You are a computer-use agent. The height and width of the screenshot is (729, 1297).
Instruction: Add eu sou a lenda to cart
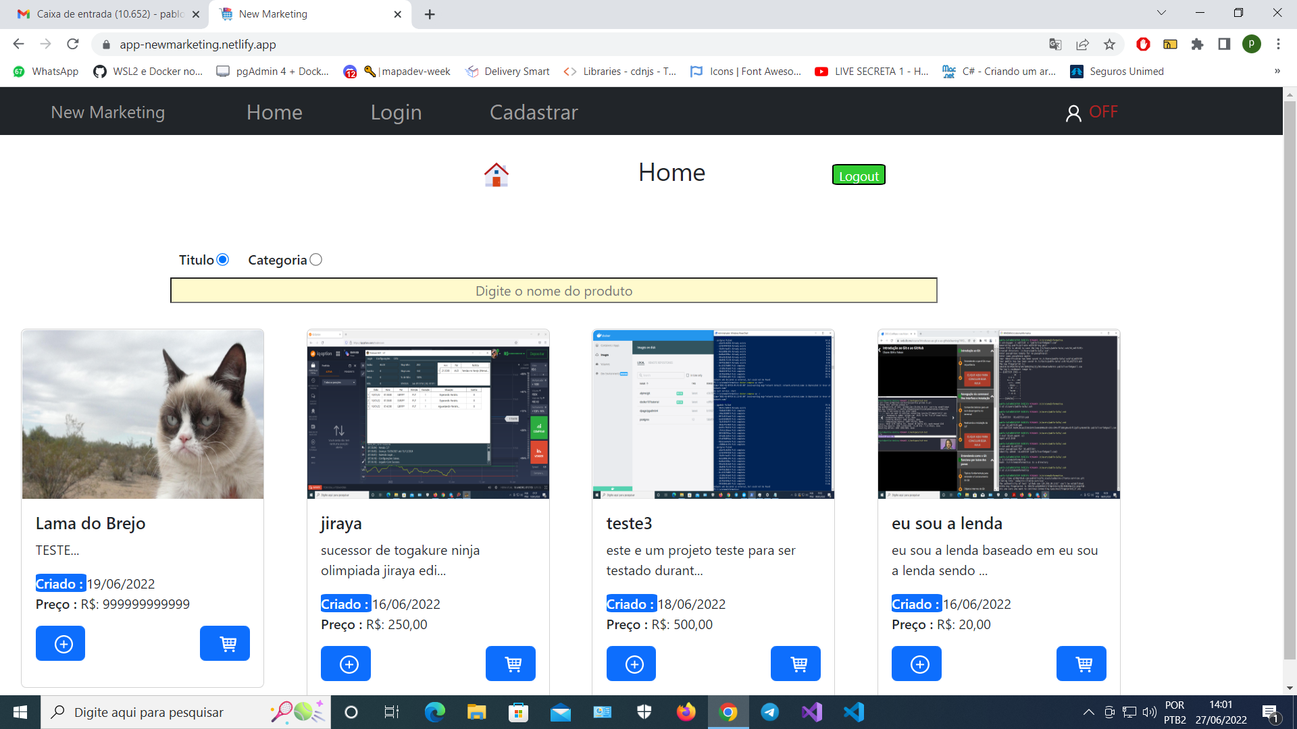pyautogui.click(x=1082, y=664)
